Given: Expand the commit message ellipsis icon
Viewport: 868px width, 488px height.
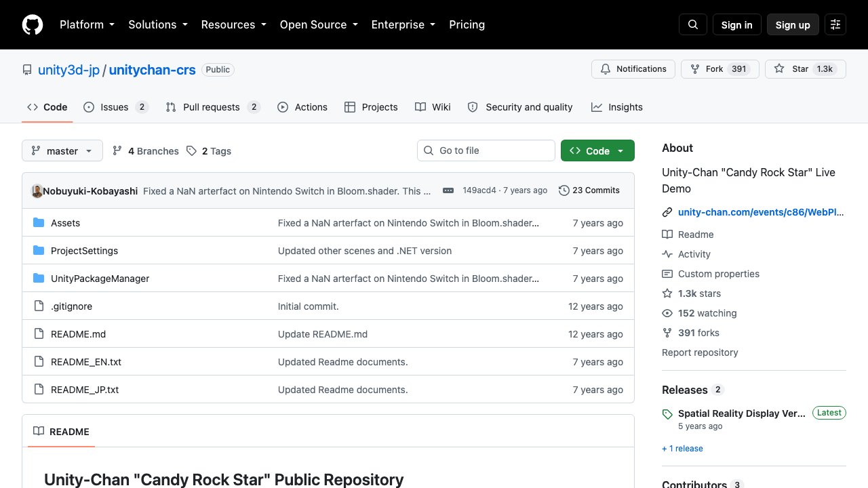Looking at the screenshot, I should pyautogui.click(x=448, y=190).
